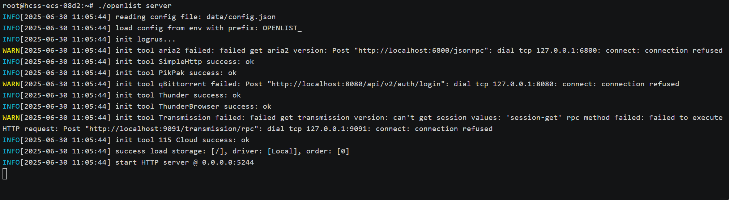This screenshot has width=729, height=200.
Task: Click the INFO label on first log line
Action: click(11, 17)
